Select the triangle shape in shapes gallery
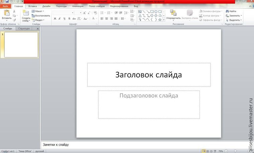The width and height of the screenshot is (254, 153). click(140, 15)
